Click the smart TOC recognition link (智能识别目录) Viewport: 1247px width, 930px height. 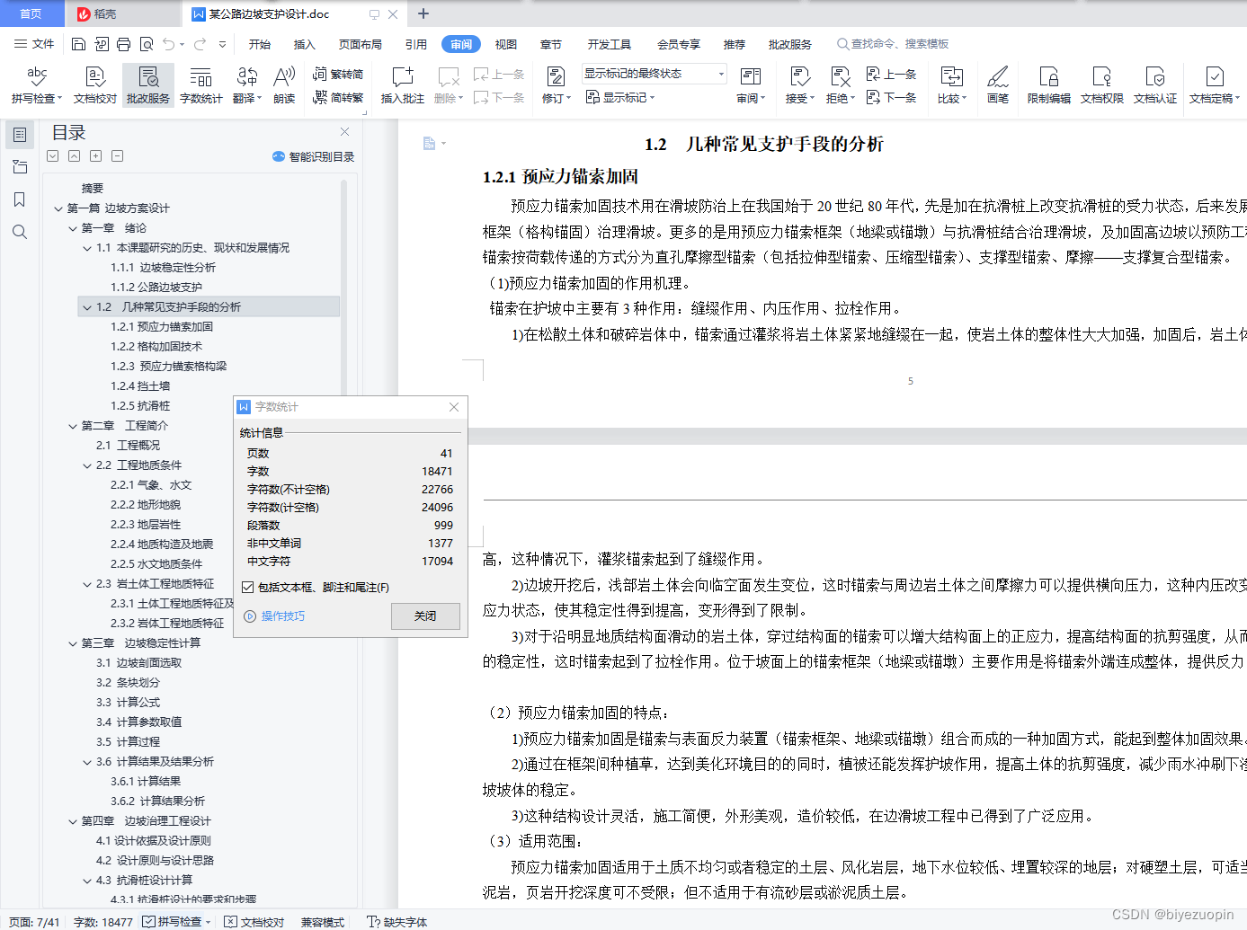point(313,156)
